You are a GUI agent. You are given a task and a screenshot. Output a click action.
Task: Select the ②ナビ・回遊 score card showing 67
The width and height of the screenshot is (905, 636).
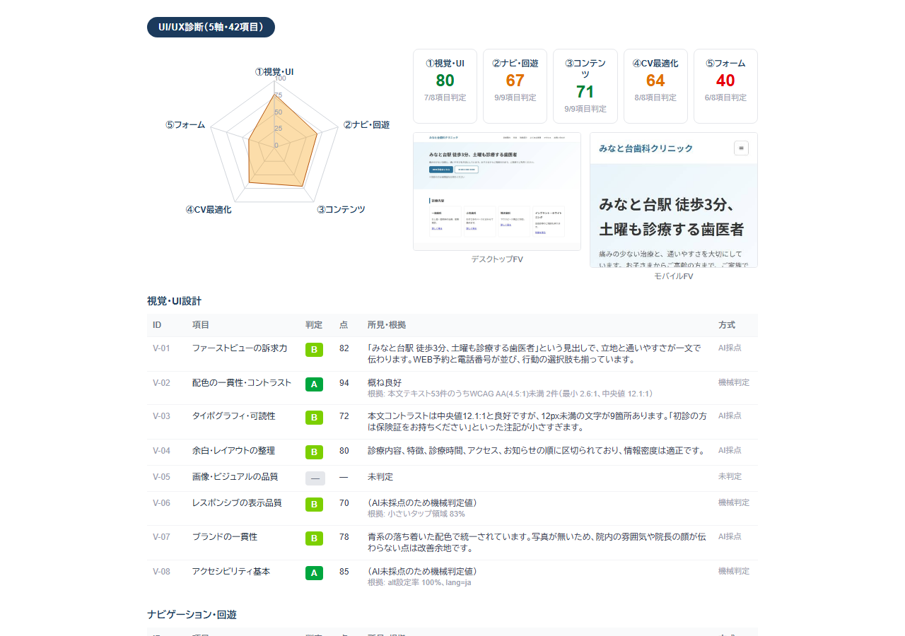(515, 86)
